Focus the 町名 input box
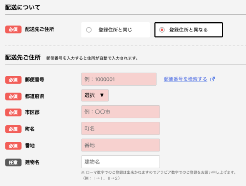The height and width of the screenshot is (186, 246). coord(120,128)
